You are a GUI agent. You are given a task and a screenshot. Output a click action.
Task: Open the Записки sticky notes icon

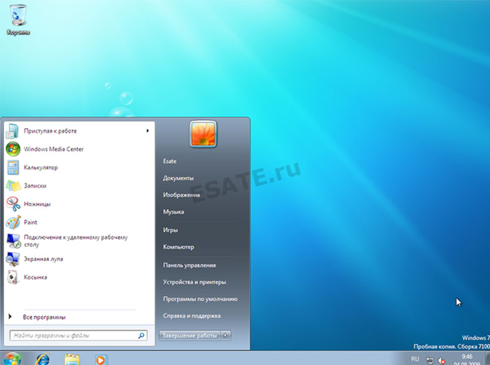(14, 185)
